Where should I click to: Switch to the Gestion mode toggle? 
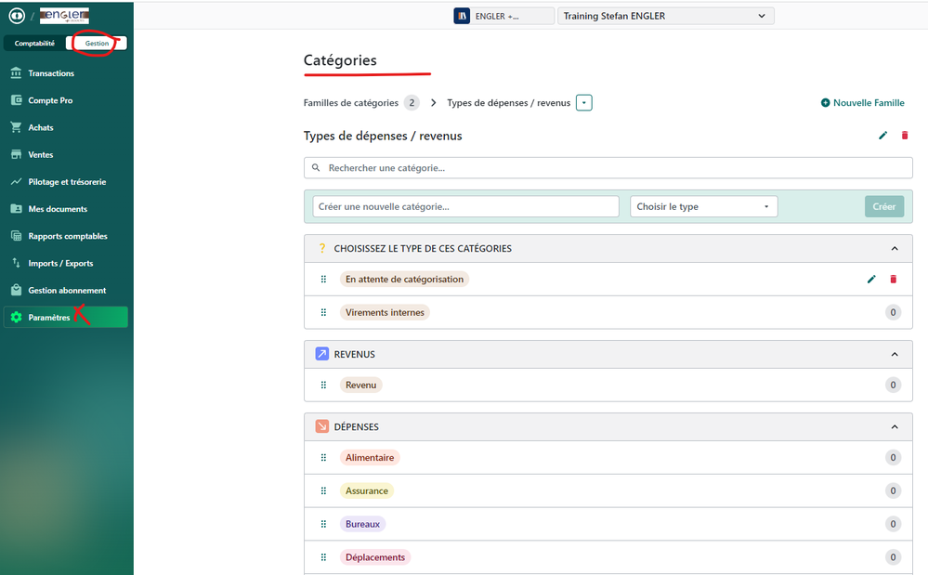[97, 44]
